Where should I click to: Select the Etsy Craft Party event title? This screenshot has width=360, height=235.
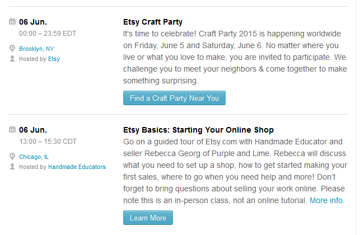click(x=152, y=22)
